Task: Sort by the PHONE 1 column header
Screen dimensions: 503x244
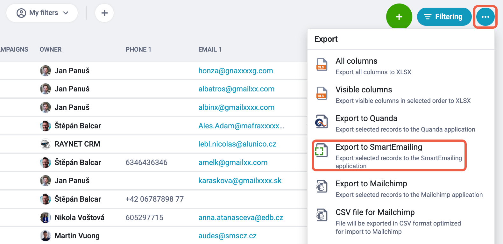Action: pos(138,49)
